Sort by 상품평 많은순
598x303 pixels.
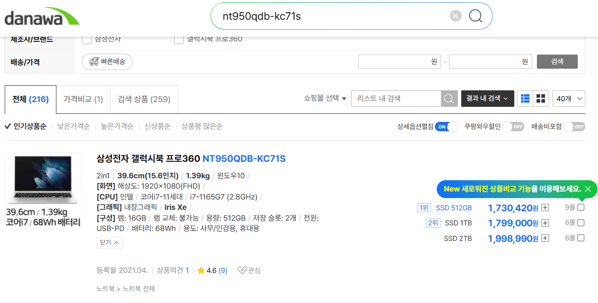tap(202, 127)
